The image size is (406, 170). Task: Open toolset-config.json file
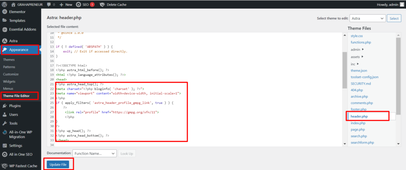coord(365,77)
